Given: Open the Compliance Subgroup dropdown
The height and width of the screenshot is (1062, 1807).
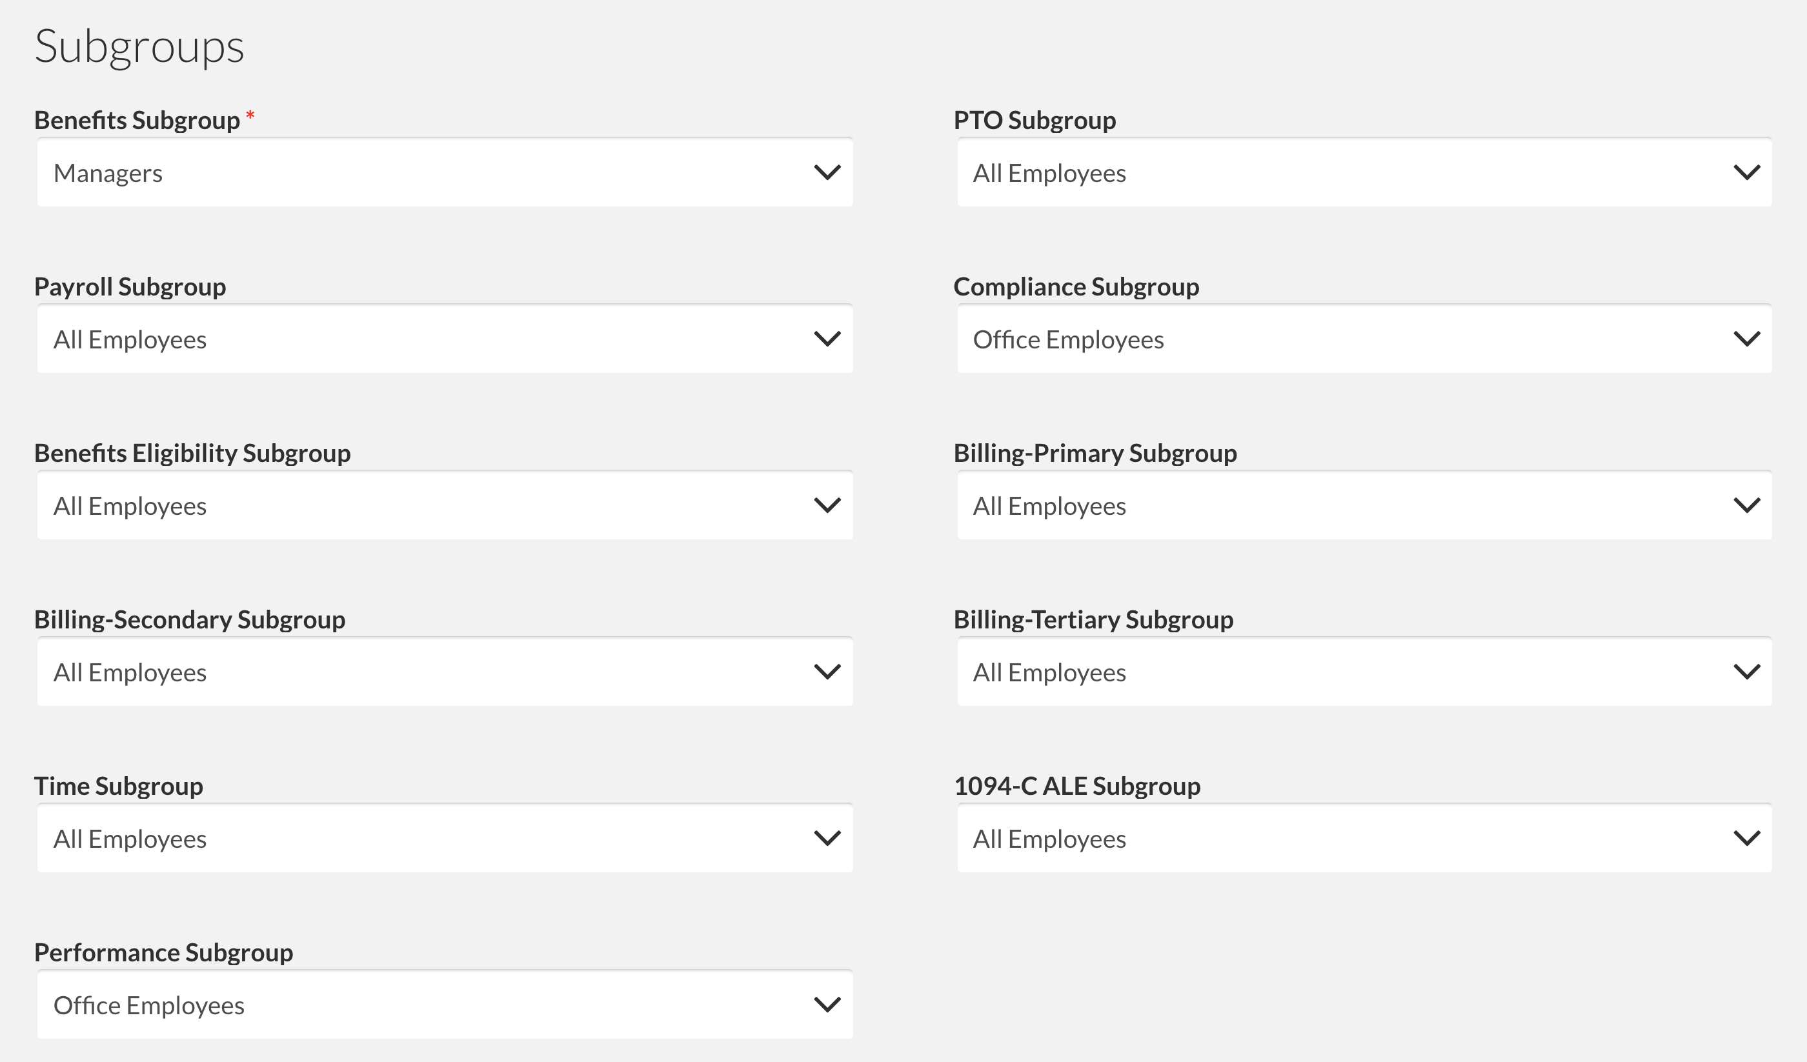Looking at the screenshot, I should [x=1364, y=339].
